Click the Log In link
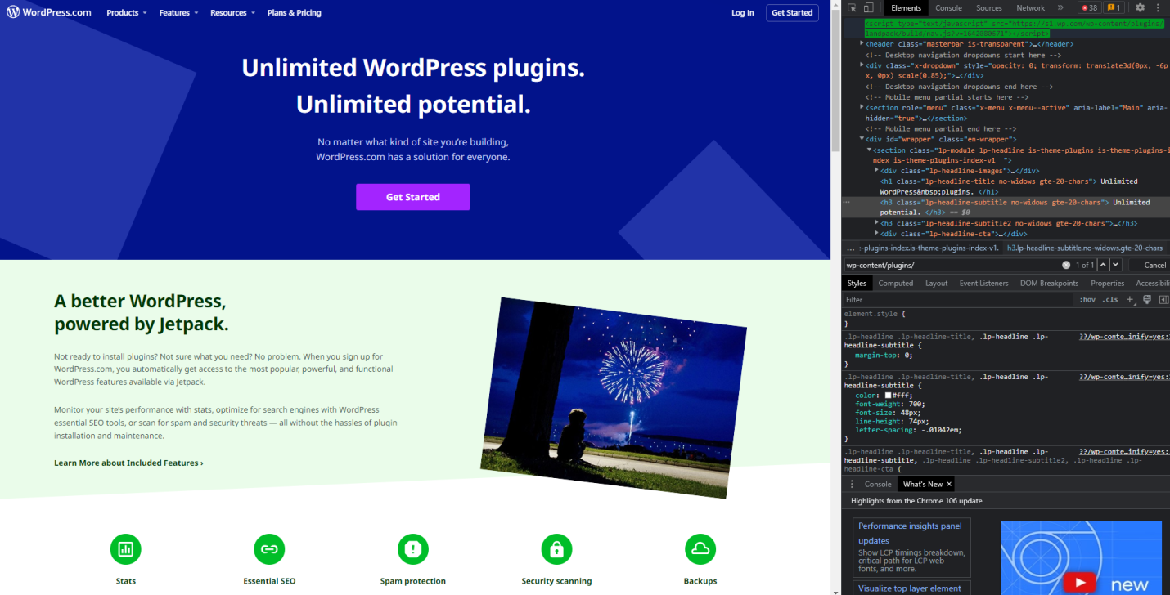Image resolution: width=1170 pixels, height=595 pixels. coord(743,12)
